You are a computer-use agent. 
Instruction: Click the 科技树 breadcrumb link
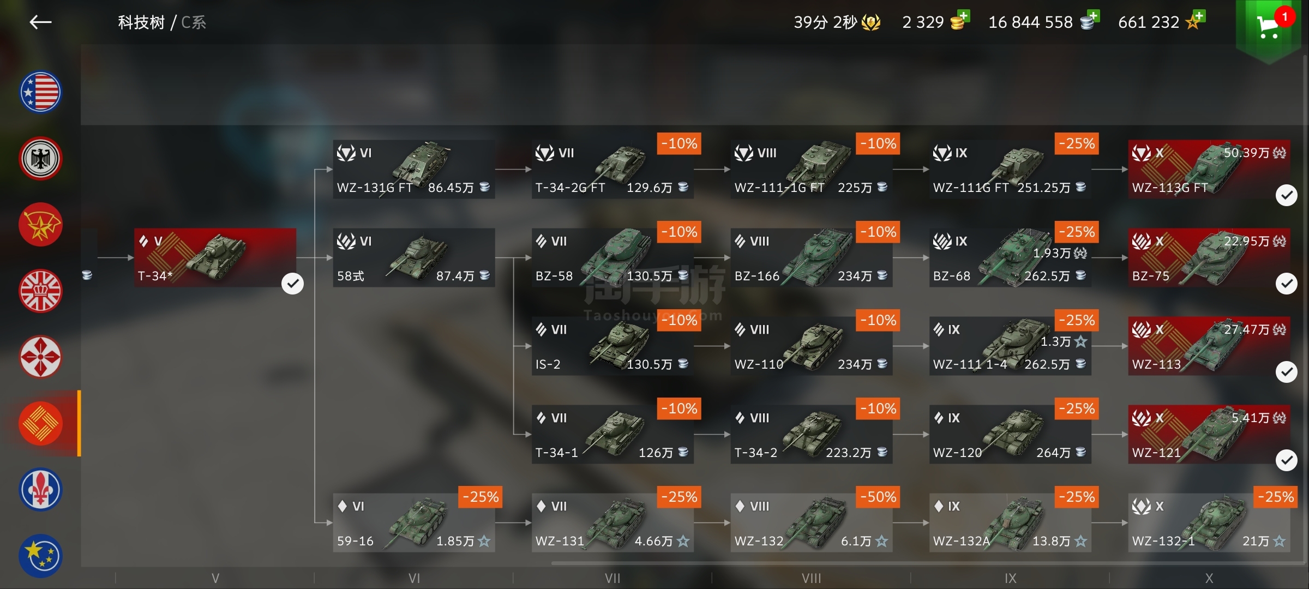pos(141,22)
